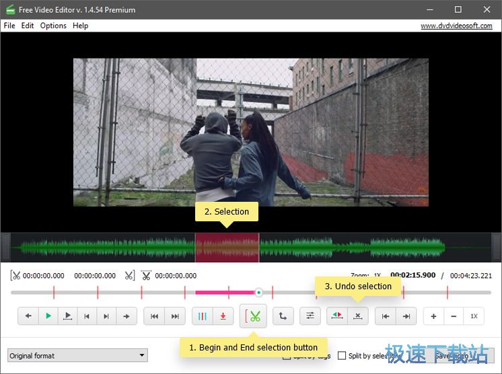Click the video preview frame
Screen dimensions: 502x374
[251, 132]
